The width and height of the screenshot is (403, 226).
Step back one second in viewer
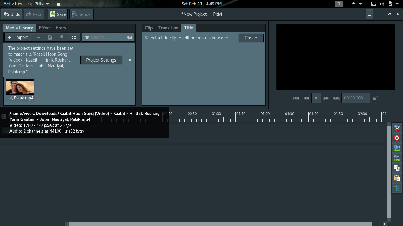tap(306, 98)
